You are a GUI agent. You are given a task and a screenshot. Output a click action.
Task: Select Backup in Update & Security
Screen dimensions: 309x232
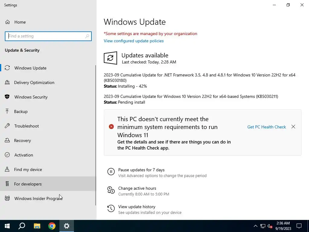(48, 111)
